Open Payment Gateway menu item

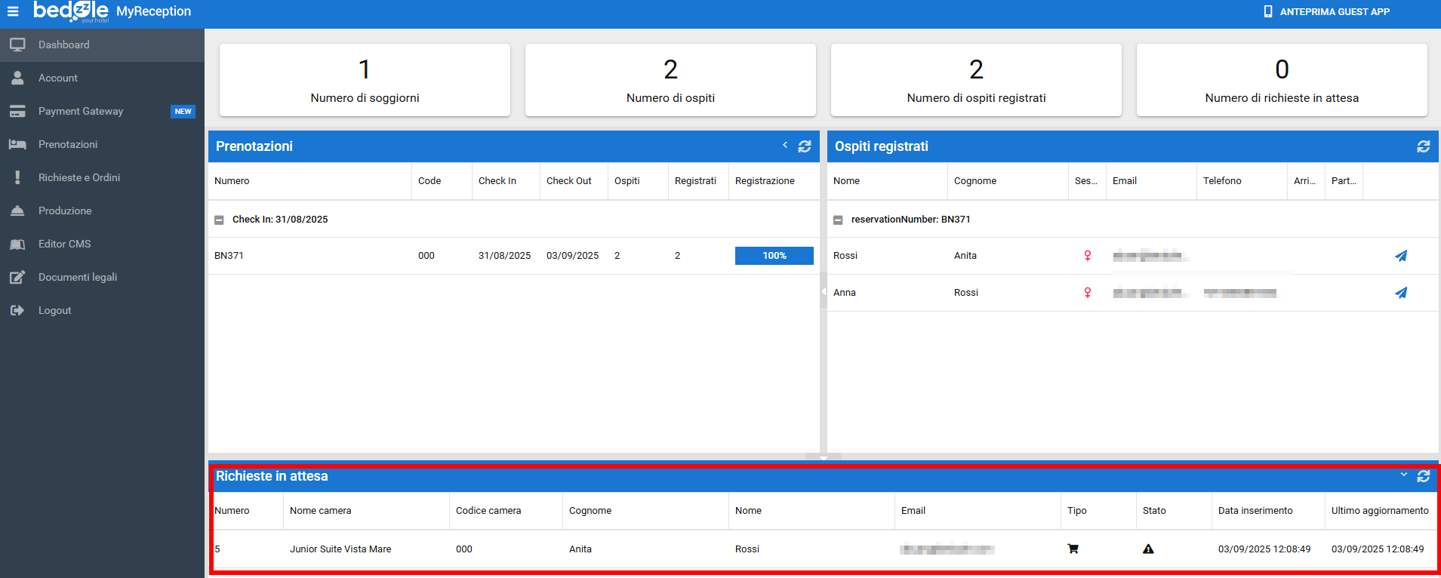(x=81, y=112)
